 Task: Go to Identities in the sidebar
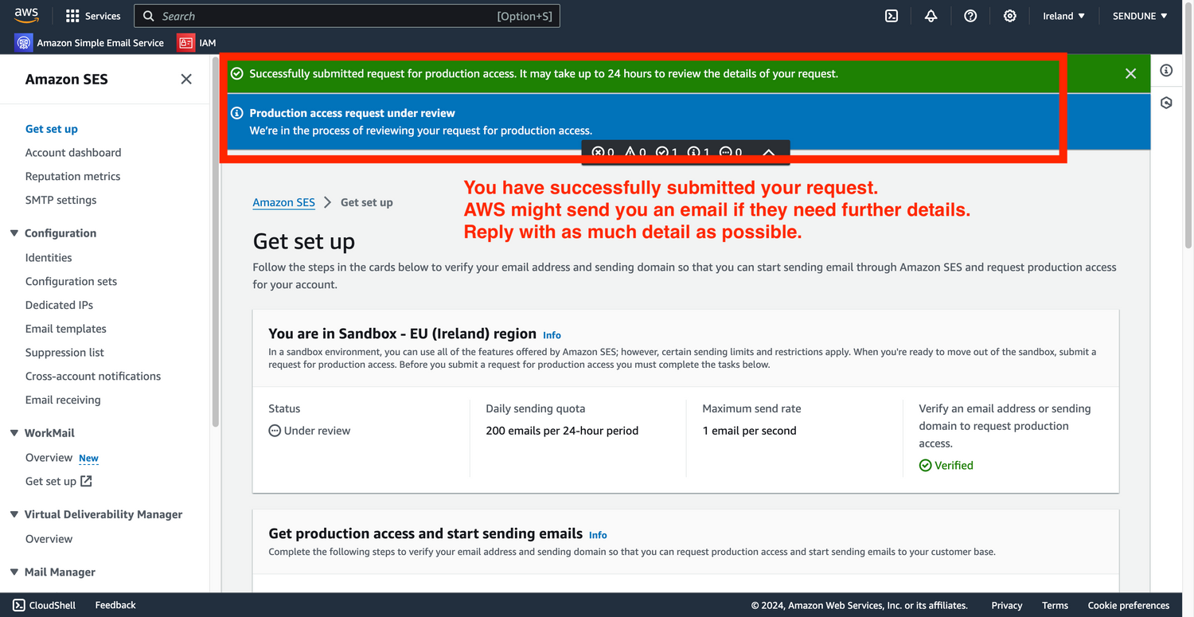point(49,257)
